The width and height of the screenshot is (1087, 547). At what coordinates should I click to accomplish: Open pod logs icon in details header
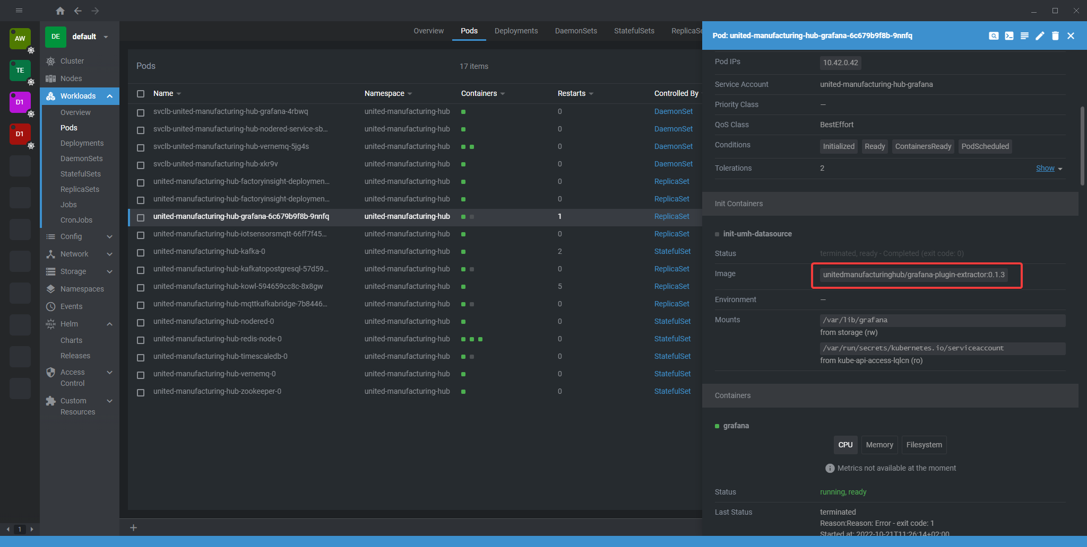click(1024, 36)
